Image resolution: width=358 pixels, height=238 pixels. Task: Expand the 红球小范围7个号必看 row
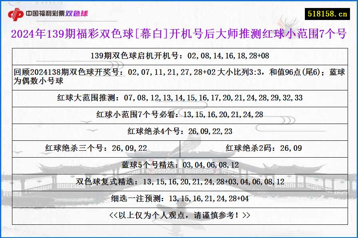tap(179, 114)
